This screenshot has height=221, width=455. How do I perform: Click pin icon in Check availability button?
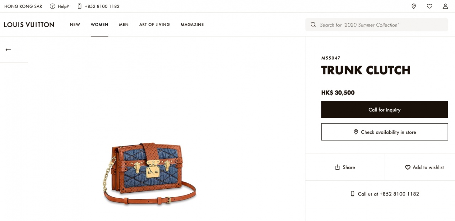tap(356, 132)
